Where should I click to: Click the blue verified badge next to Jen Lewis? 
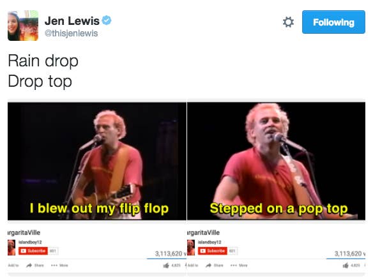coord(107,20)
